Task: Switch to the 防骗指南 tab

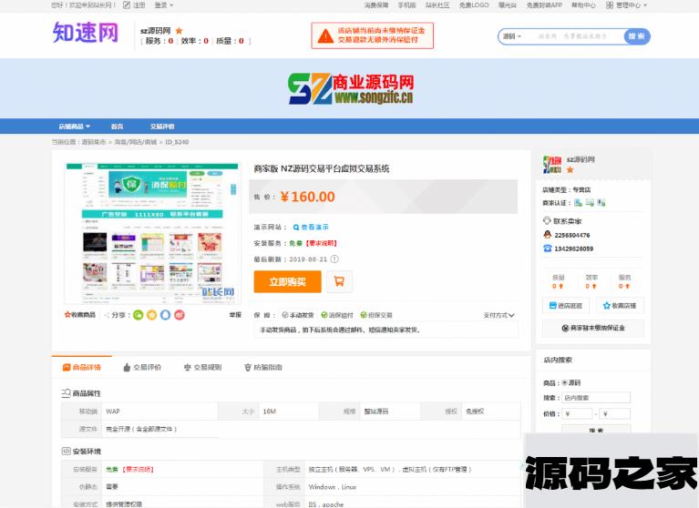Action: tap(263, 367)
